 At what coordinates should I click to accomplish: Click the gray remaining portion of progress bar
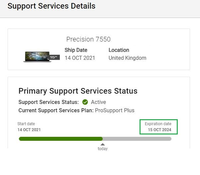(137, 139)
